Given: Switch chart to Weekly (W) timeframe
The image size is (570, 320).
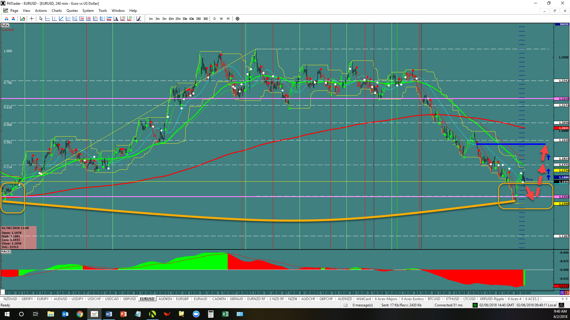Looking at the screenshot, I should (x=221, y=19).
